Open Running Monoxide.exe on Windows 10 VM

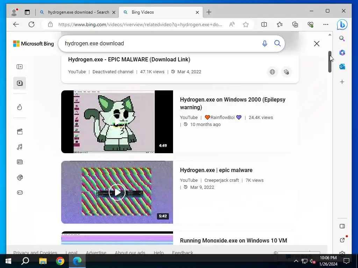pos(233,241)
